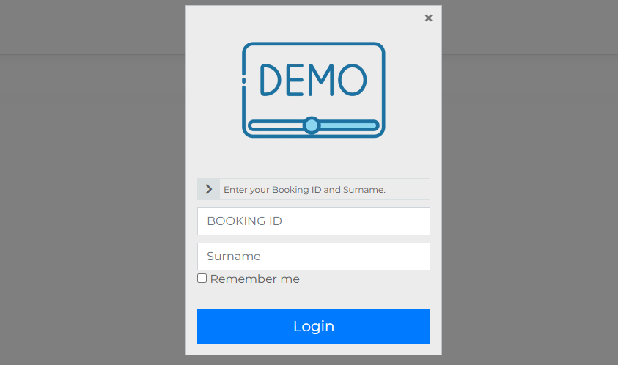Click the round slider knob in logo
The width and height of the screenshot is (618, 365).
[x=312, y=125]
